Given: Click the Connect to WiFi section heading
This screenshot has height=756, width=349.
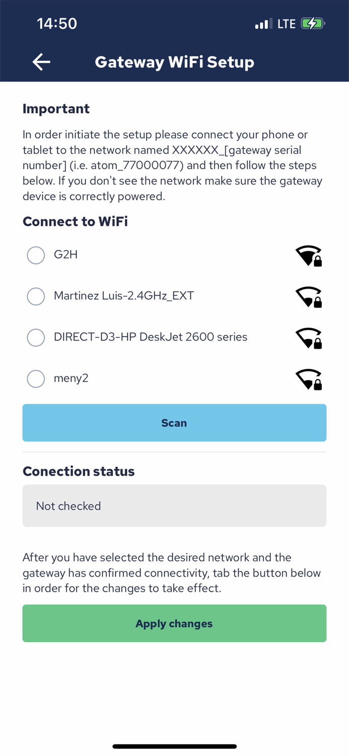Looking at the screenshot, I should [x=75, y=222].
